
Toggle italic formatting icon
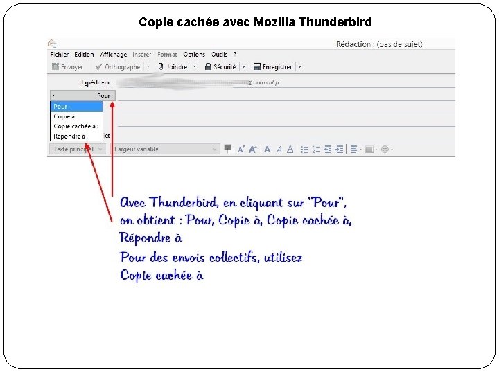tap(279, 149)
